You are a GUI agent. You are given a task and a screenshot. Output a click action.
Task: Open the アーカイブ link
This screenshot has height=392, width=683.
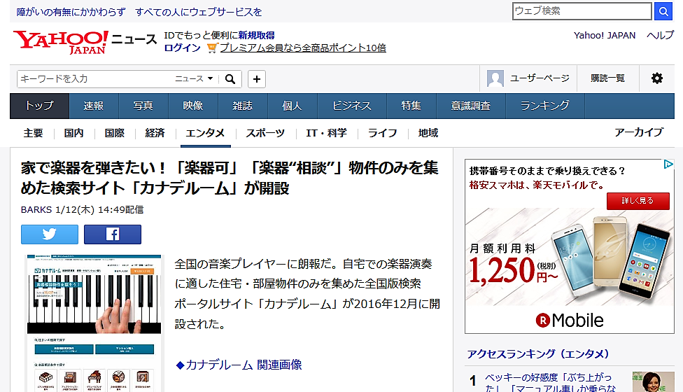coord(638,132)
